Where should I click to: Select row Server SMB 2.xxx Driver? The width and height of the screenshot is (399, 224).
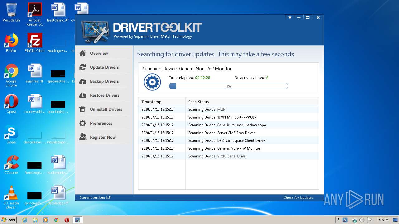coord(228,133)
